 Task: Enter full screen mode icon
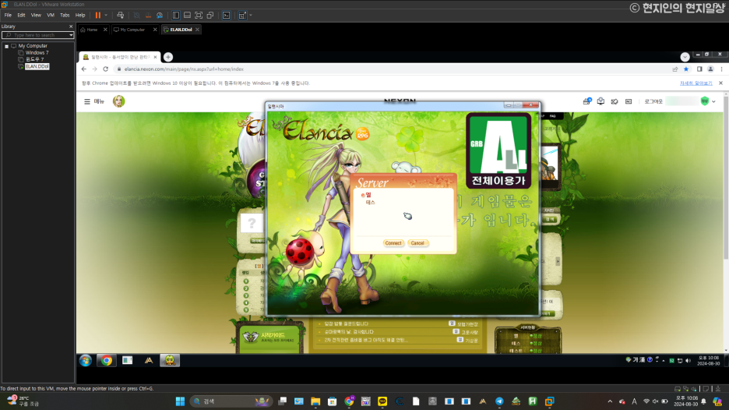(199, 16)
